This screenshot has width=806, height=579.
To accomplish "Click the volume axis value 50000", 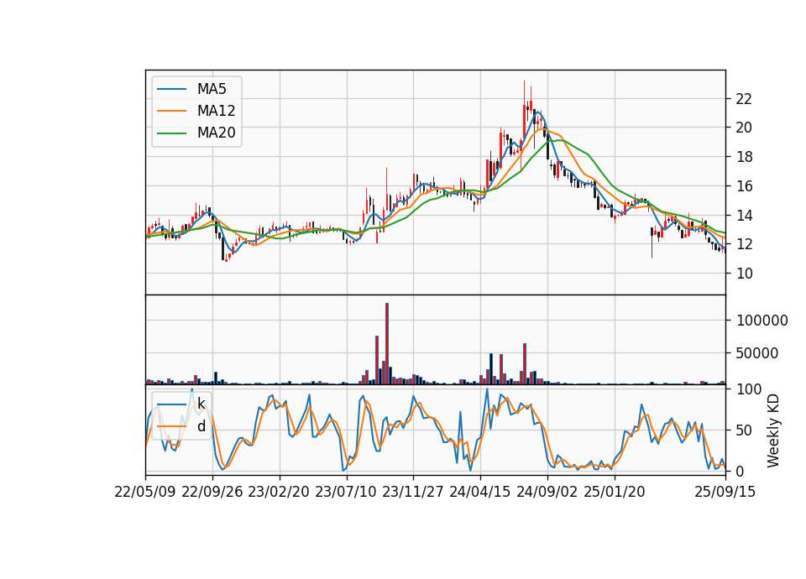I will coord(757,353).
